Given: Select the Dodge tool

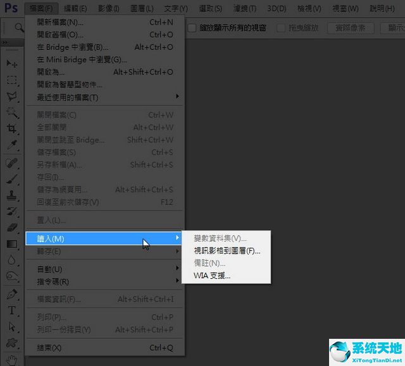Looking at the screenshot, I should (x=11, y=276).
